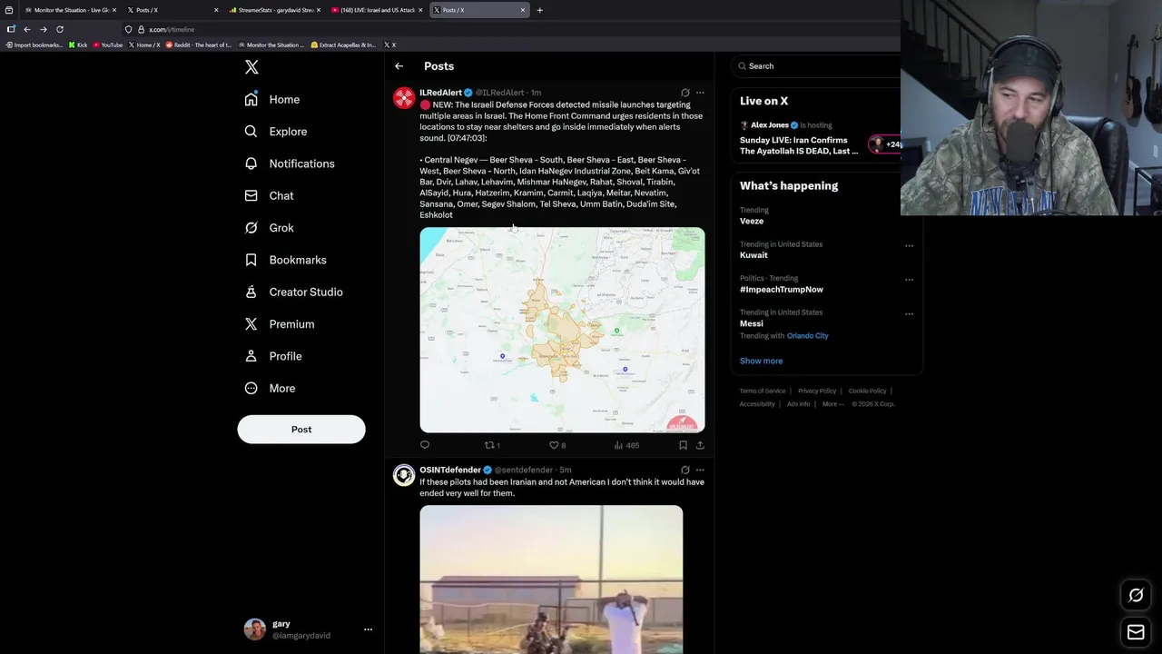Open options dots for #ImpeachTrumpNow trend
1162x654 pixels.
[909, 280]
